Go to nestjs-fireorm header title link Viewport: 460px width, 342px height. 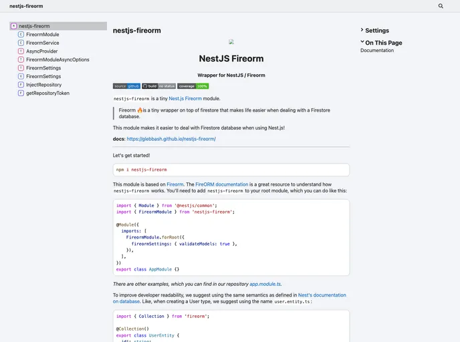[26, 6]
